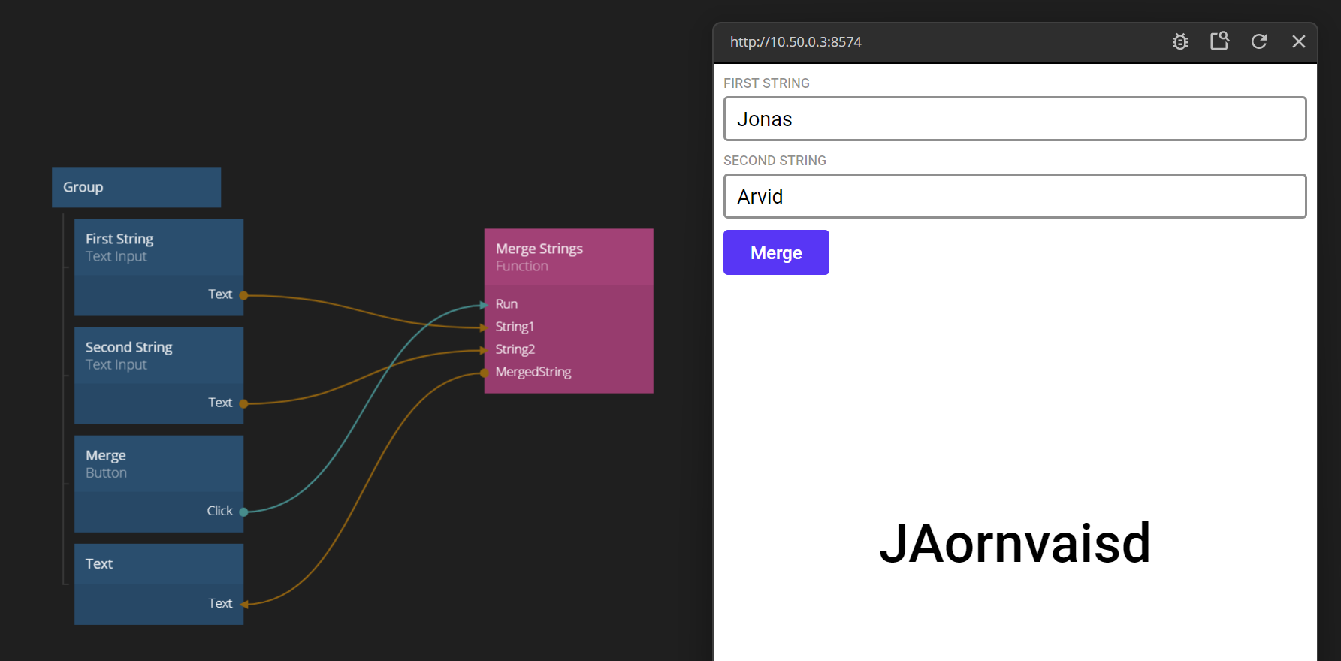The height and width of the screenshot is (661, 1341).
Task: Open preview in a separate window icon
Action: coord(1219,41)
